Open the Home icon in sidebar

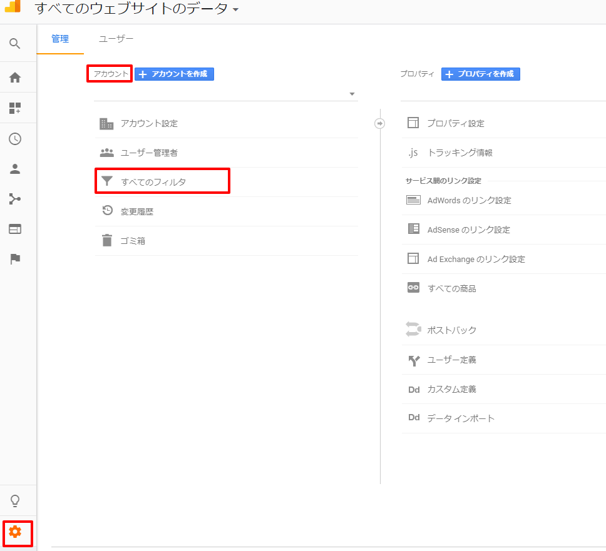[15, 78]
